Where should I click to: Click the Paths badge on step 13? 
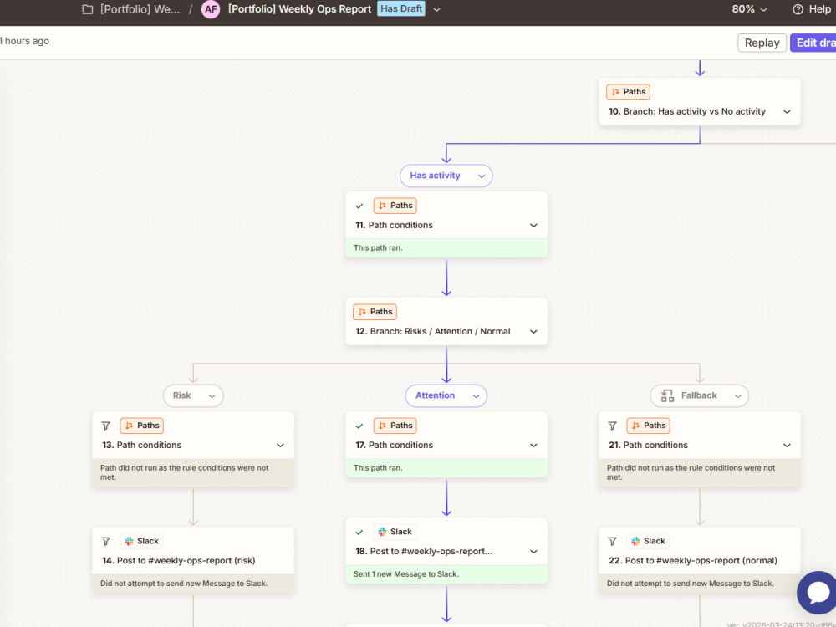point(142,425)
